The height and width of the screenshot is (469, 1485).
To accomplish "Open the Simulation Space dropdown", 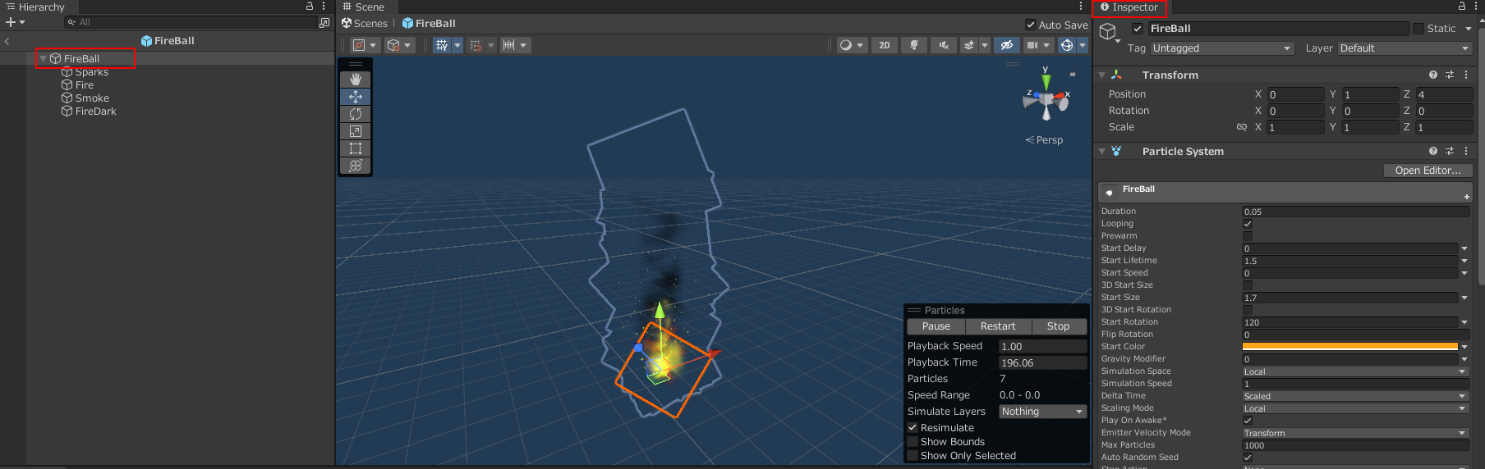I will click(x=1355, y=371).
